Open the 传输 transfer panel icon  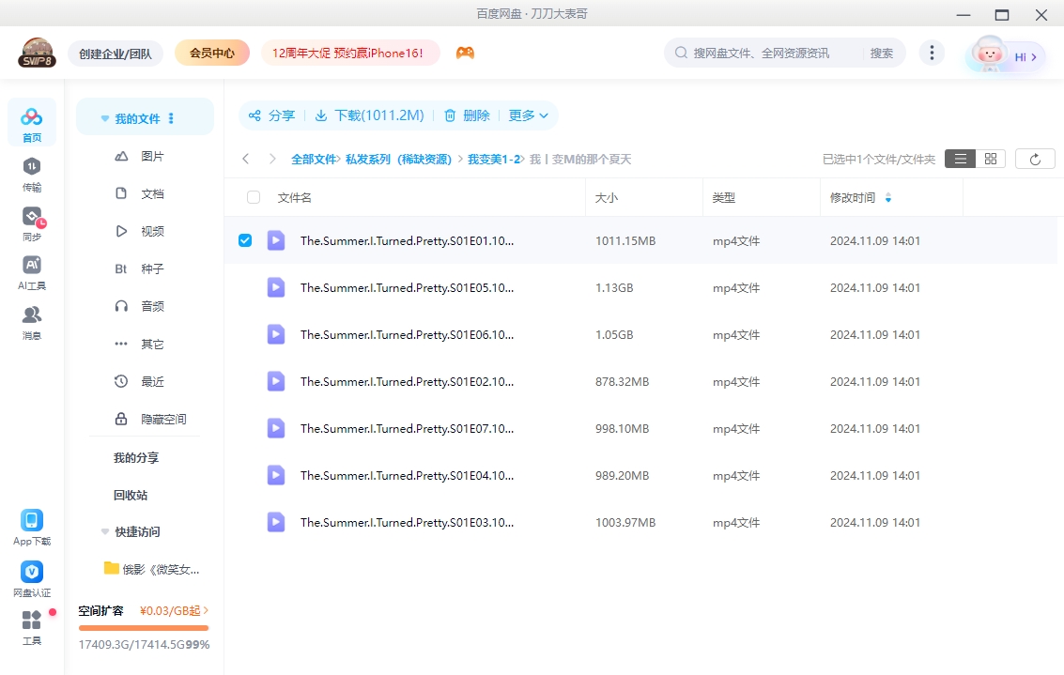tap(32, 167)
